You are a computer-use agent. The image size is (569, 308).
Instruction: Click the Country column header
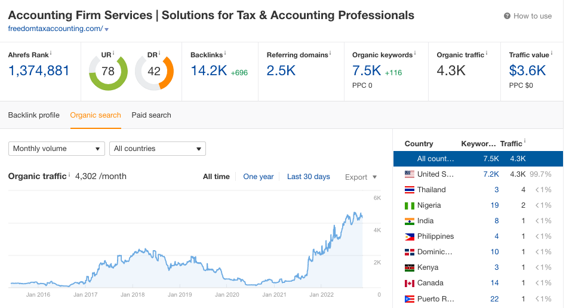tap(419, 144)
